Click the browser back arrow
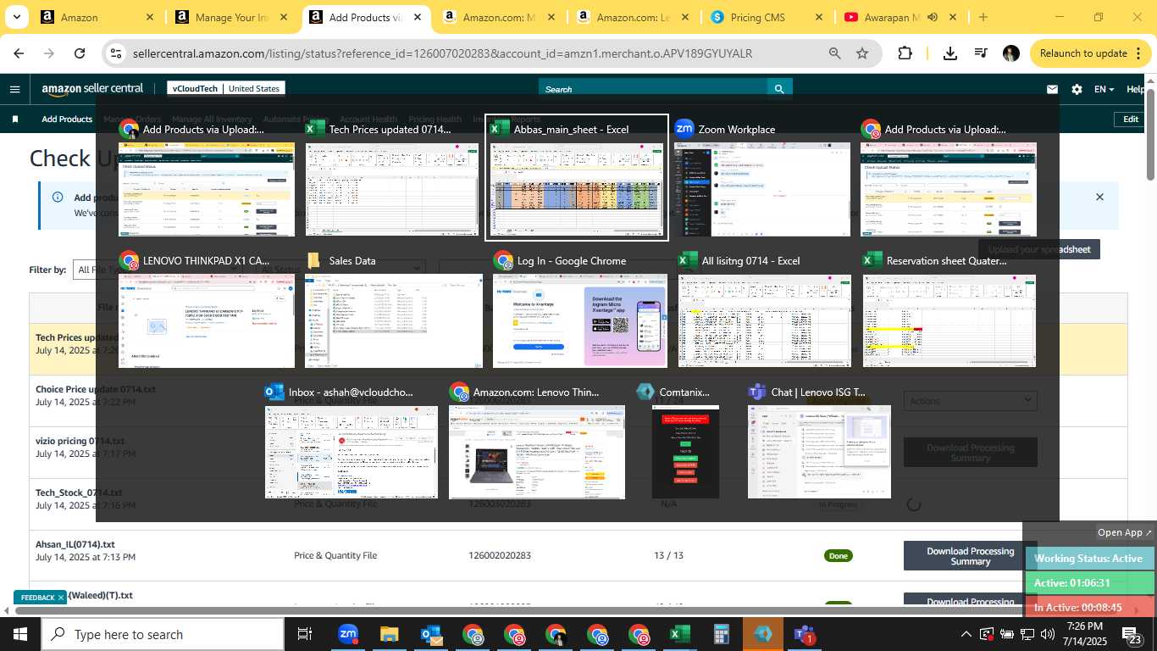Screen dimensions: 1157x651 pos(19,53)
